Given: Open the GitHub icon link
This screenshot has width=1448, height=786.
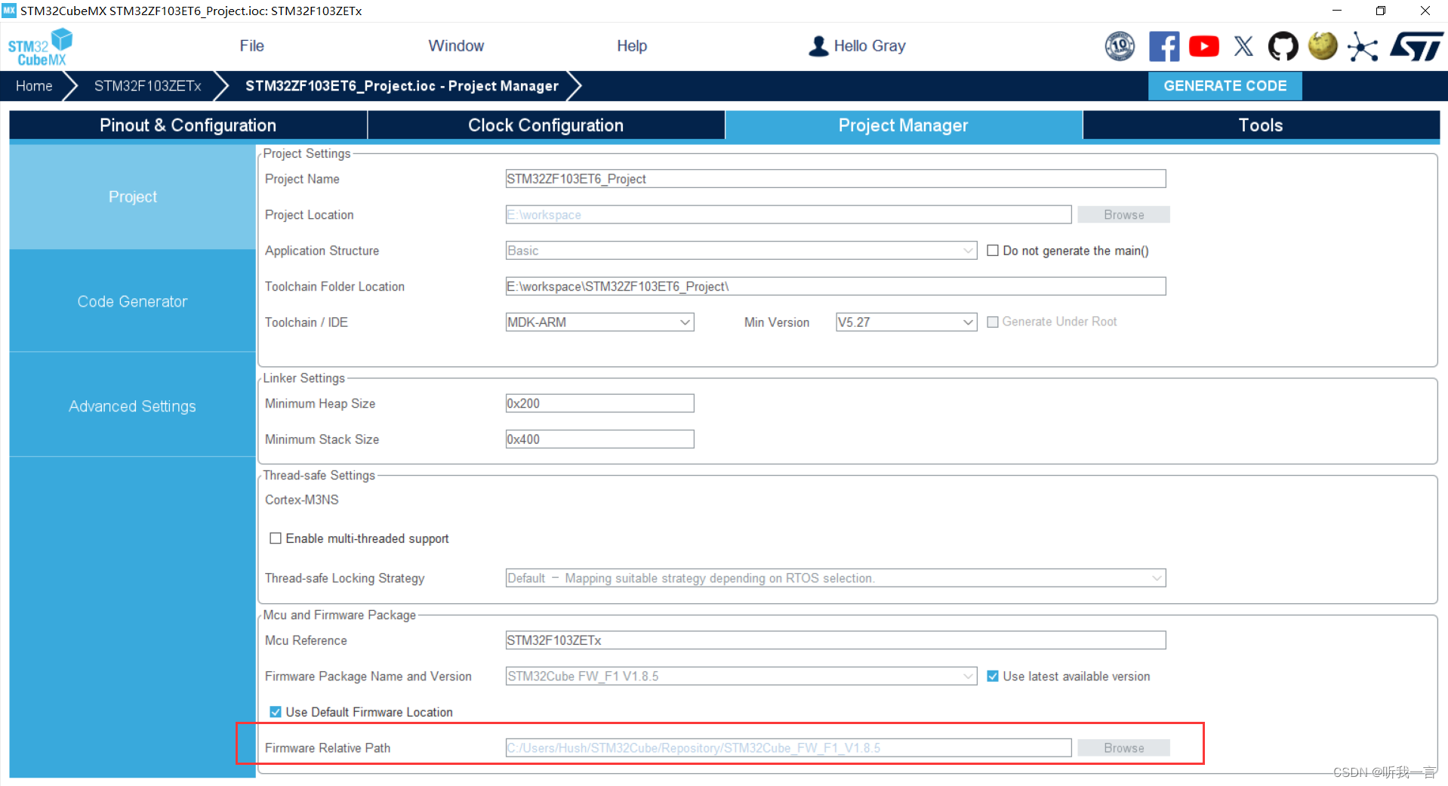Looking at the screenshot, I should coord(1283,46).
